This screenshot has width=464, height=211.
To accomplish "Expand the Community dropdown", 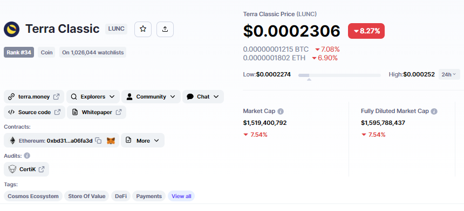I will [151, 96].
